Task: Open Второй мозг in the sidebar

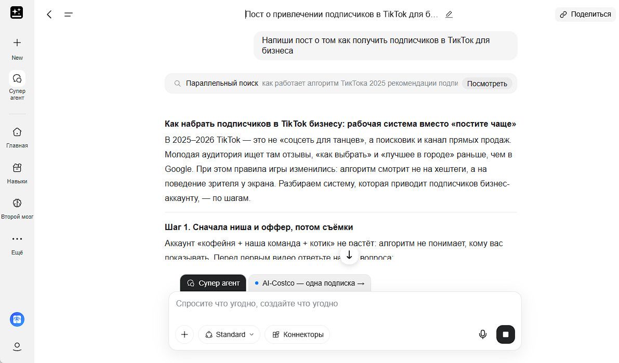Action: 17,208
